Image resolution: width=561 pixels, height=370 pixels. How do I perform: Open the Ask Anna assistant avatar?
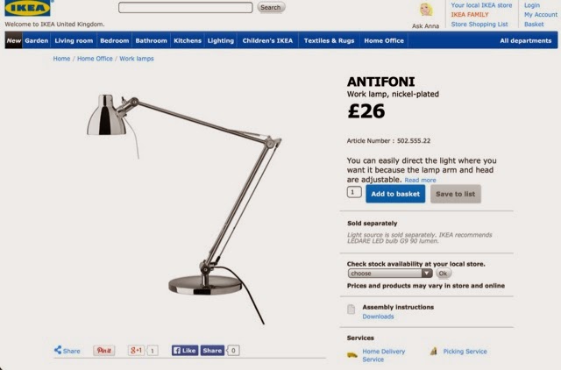[426, 10]
